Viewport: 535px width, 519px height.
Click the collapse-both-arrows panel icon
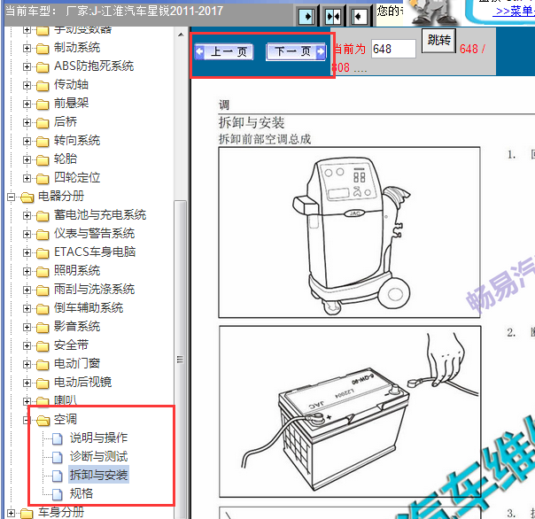pos(333,16)
